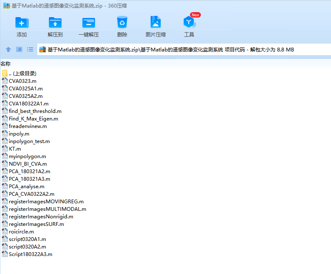
Task: Select the file roicircle.m
Action: point(21,232)
